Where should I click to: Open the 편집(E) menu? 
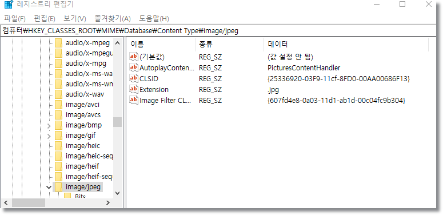[45, 19]
